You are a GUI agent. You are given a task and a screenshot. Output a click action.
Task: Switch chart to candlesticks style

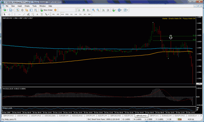[84, 10]
